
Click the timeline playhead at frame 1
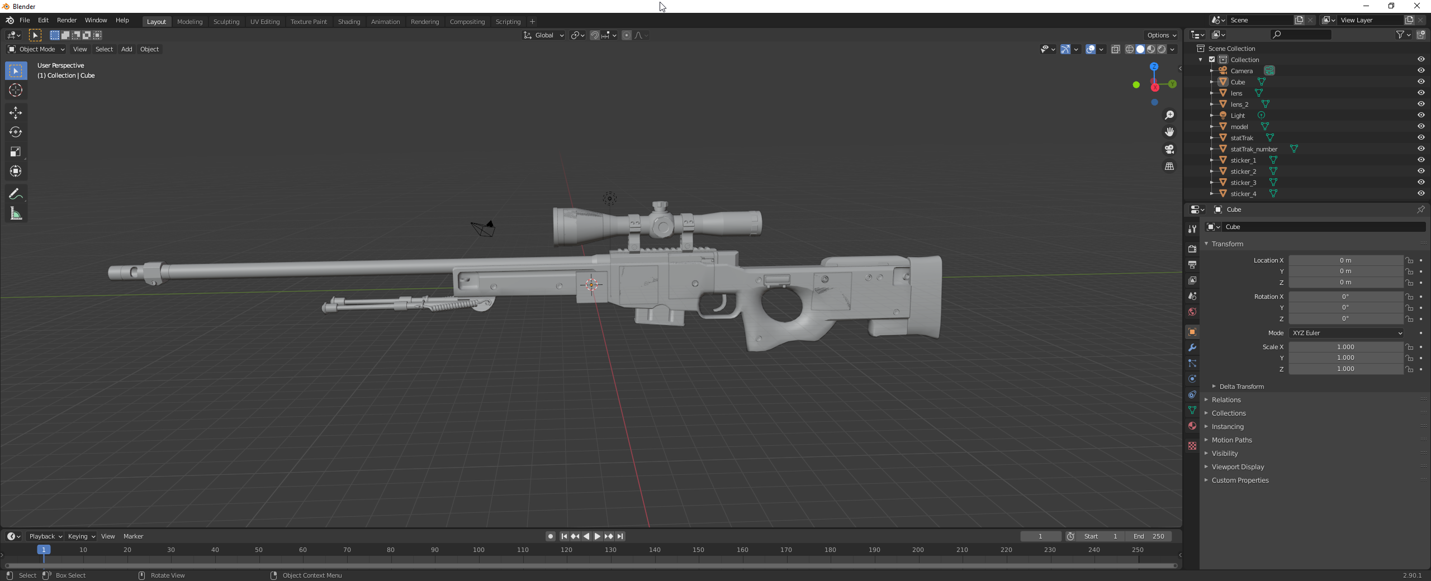(44, 550)
